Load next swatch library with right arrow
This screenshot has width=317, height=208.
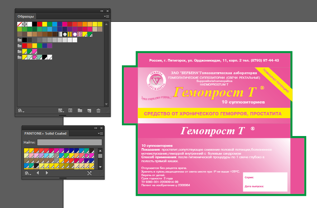(x=47, y=173)
